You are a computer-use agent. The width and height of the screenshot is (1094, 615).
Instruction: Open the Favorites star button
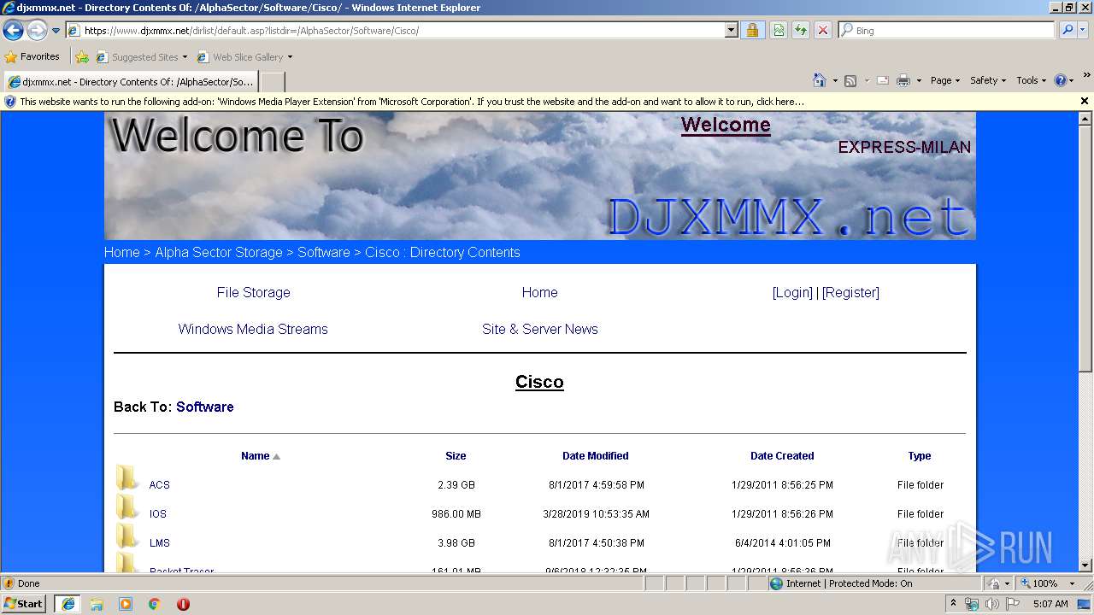(32, 56)
